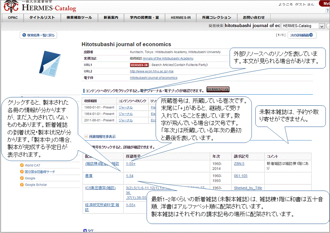
Task: Open 1-55+ volumes in 経済研究所資料室 row
Action: click(x=131, y=205)
